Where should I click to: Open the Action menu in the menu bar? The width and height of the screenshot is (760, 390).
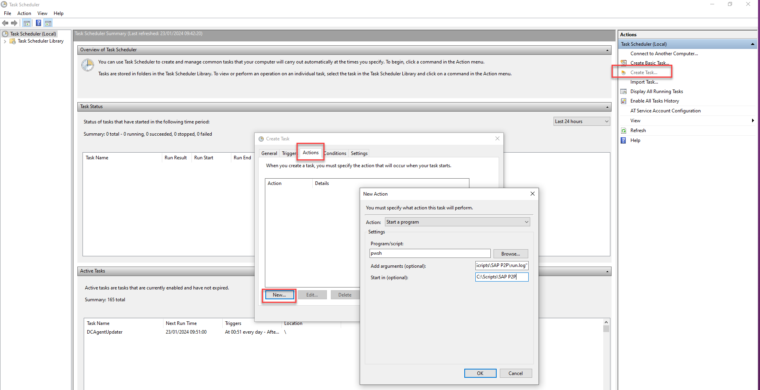click(24, 13)
